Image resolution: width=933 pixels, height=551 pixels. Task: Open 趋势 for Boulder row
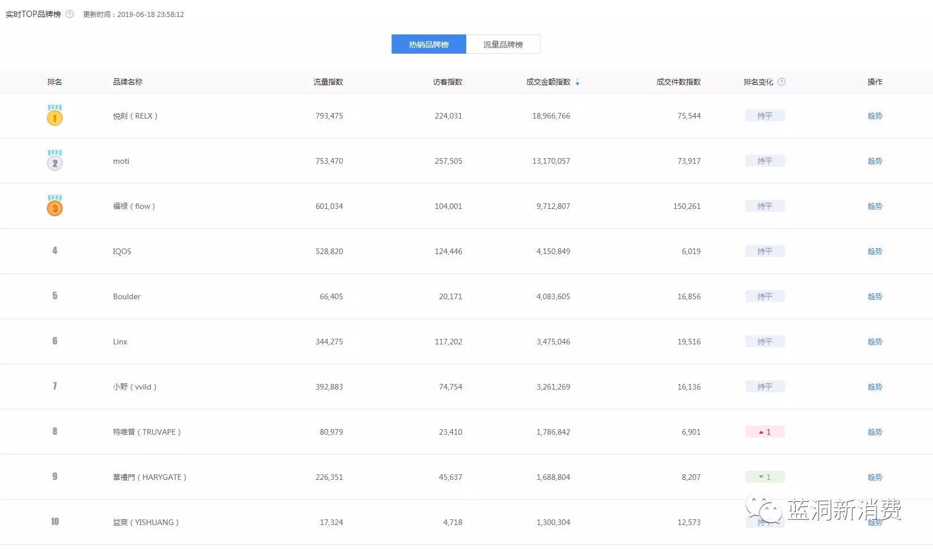875,296
